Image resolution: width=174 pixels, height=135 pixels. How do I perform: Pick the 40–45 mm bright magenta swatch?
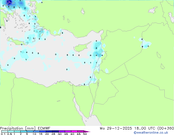pyautogui.click(x=74, y=131)
